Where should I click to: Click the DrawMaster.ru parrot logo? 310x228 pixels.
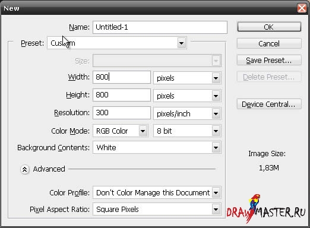tap(266, 209)
